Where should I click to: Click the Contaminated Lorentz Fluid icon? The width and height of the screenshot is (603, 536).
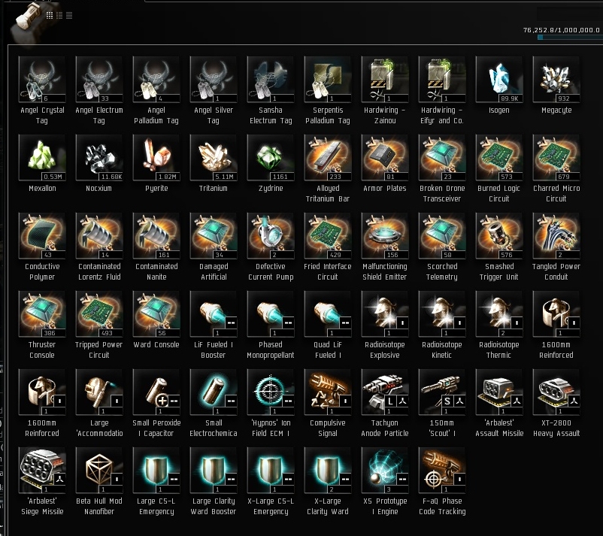[x=98, y=236]
